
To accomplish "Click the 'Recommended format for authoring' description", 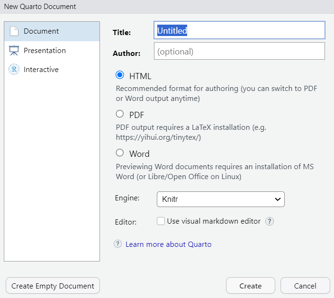I will pos(217,93).
